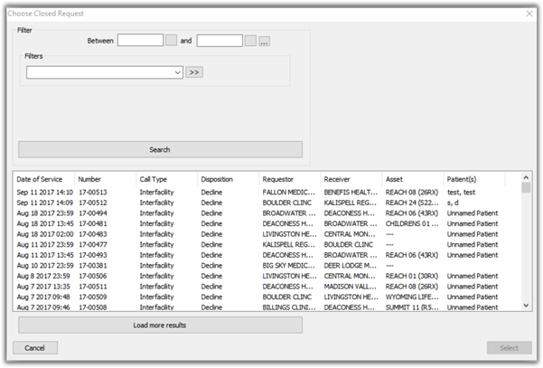Select request number 17-00477
Viewport: 543px width, 368px height.
pos(93,244)
